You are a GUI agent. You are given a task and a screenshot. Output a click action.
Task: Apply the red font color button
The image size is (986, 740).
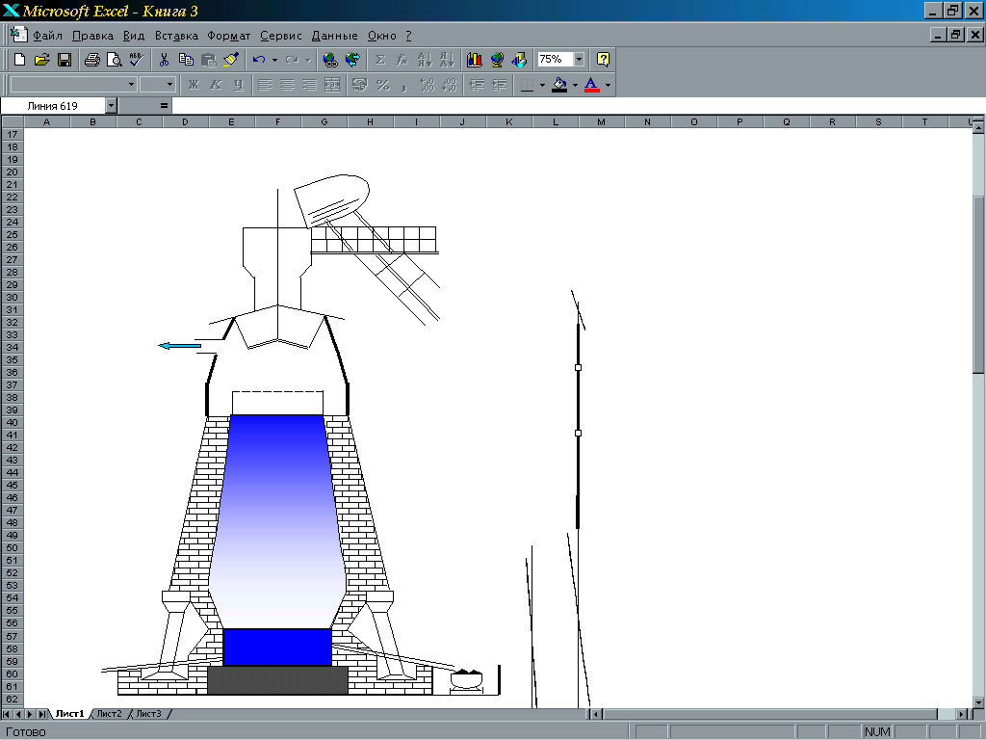[591, 85]
